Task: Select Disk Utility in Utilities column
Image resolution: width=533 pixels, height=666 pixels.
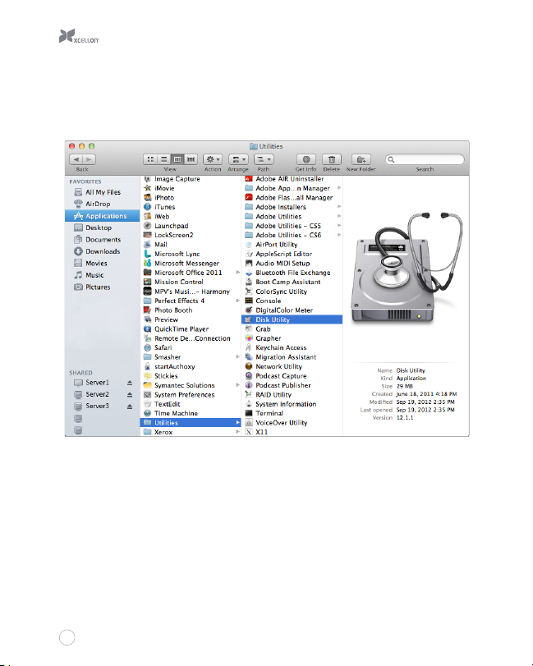Action: coord(292,319)
